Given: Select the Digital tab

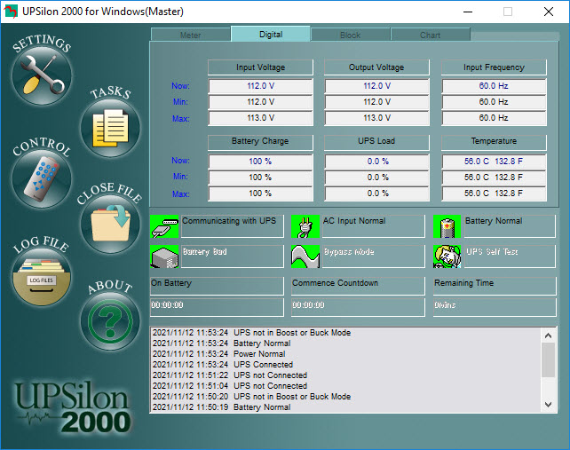Looking at the screenshot, I should pos(271,34).
